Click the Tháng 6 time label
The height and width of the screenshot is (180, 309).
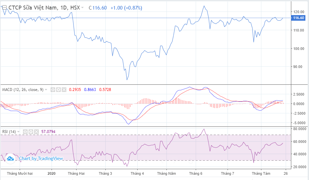coord(195,173)
